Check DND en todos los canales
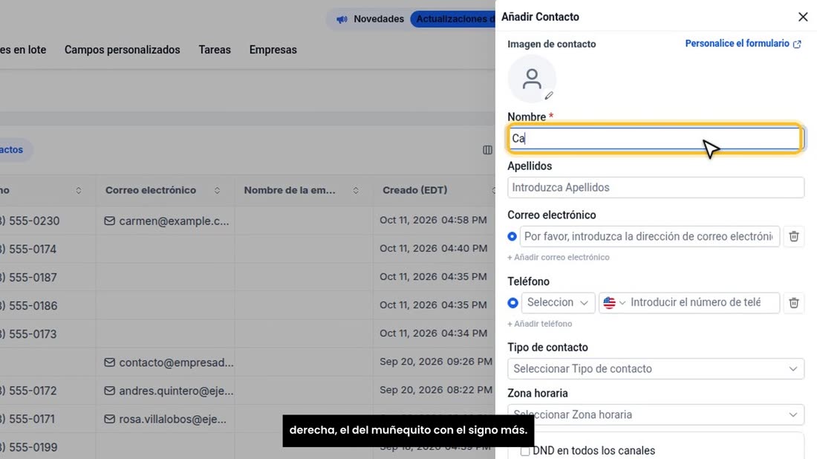This screenshot has width=817, height=459. pos(524,451)
